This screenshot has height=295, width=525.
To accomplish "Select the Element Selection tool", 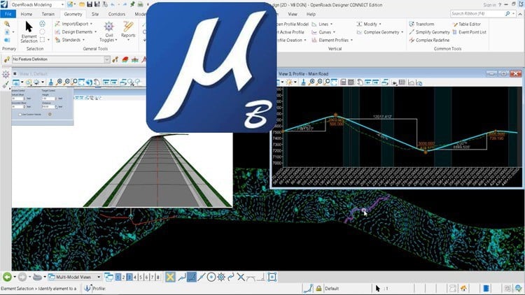I will click(29, 31).
